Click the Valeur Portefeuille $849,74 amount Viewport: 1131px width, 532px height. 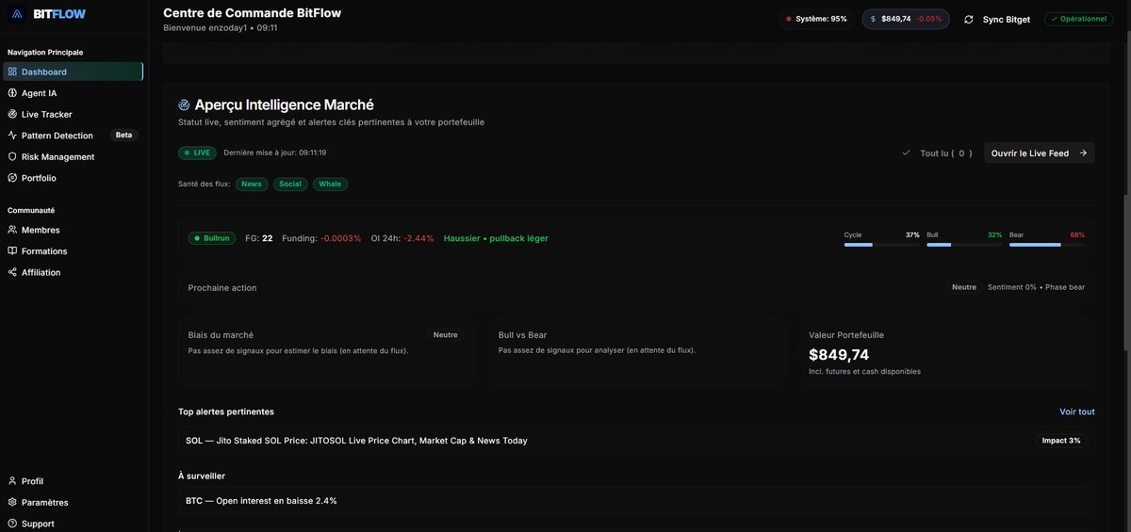tap(839, 355)
